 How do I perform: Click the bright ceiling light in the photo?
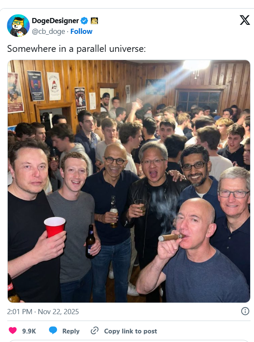coord(196,65)
